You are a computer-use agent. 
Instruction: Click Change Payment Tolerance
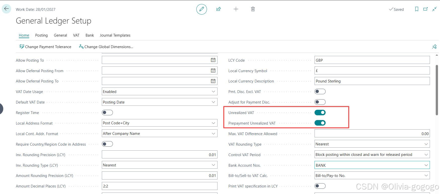pos(45,47)
